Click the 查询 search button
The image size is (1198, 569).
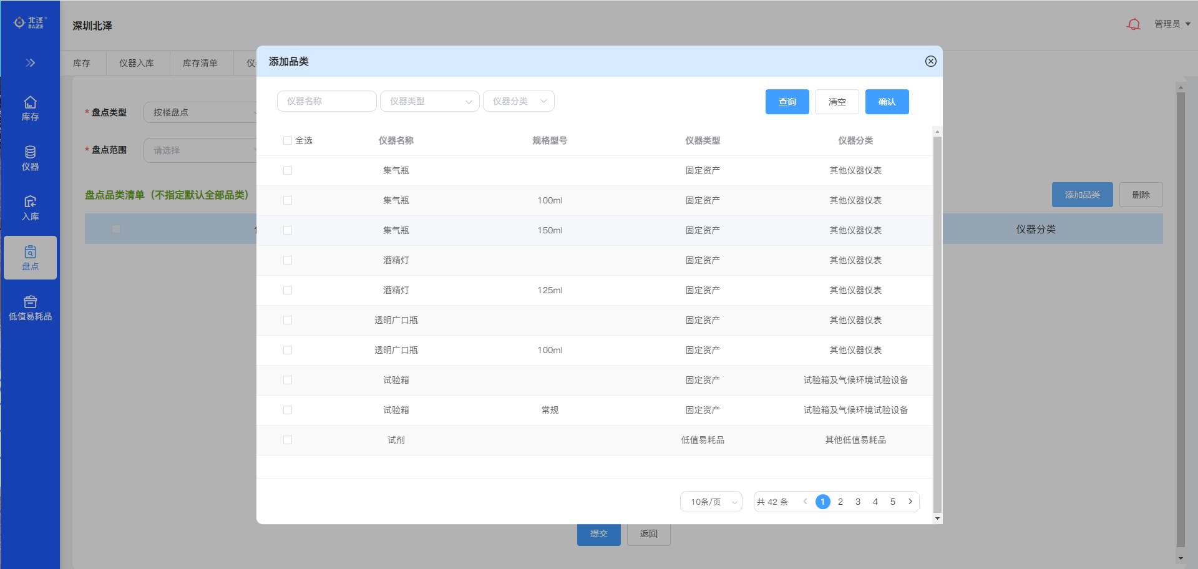[x=787, y=102]
